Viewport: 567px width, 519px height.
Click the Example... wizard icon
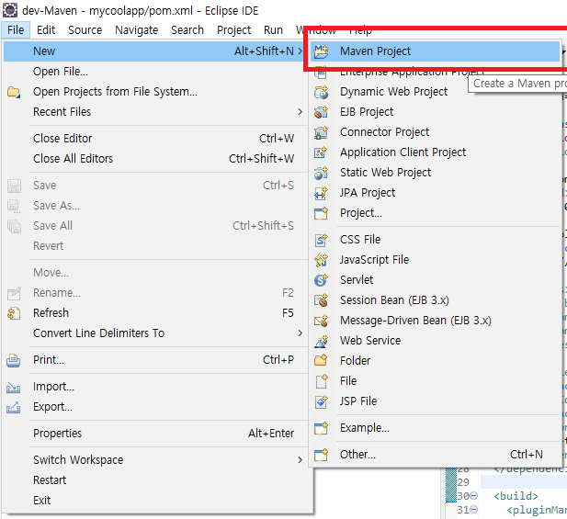[321, 428]
